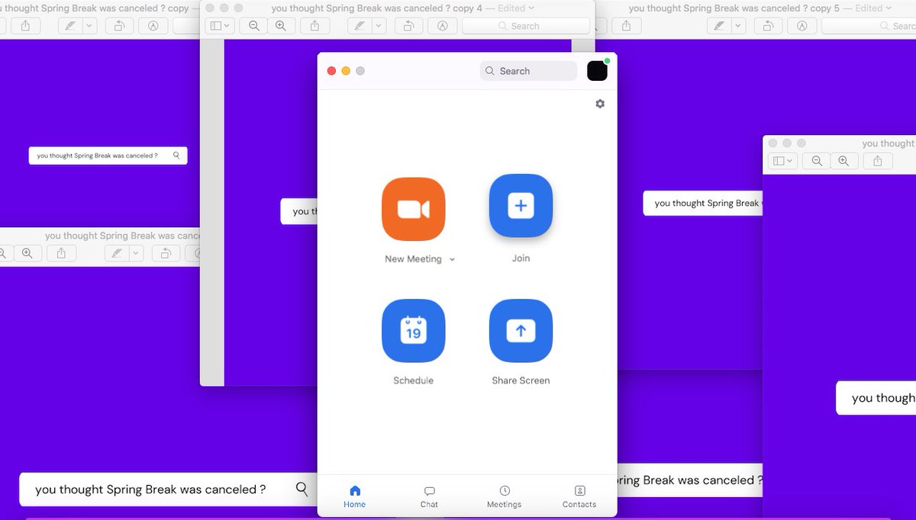916x520 pixels.
Task: Zoom out in the copy 4 Preview window
Action: pyautogui.click(x=254, y=26)
